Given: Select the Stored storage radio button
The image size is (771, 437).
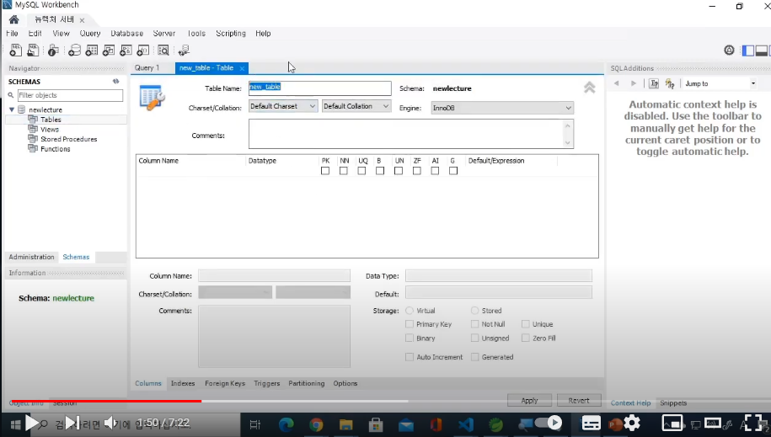Looking at the screenshot, I should click(474, 311).
